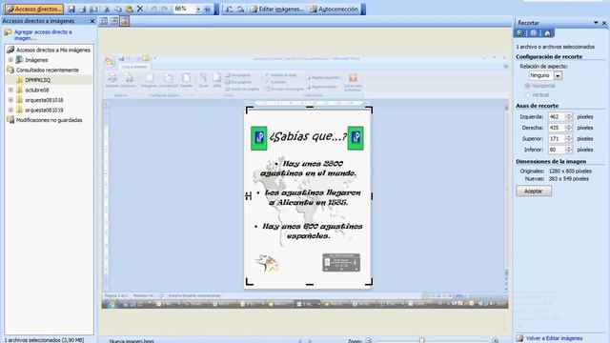Click the Aceptar button
This screenshot has height=343, width=610.
534,191
